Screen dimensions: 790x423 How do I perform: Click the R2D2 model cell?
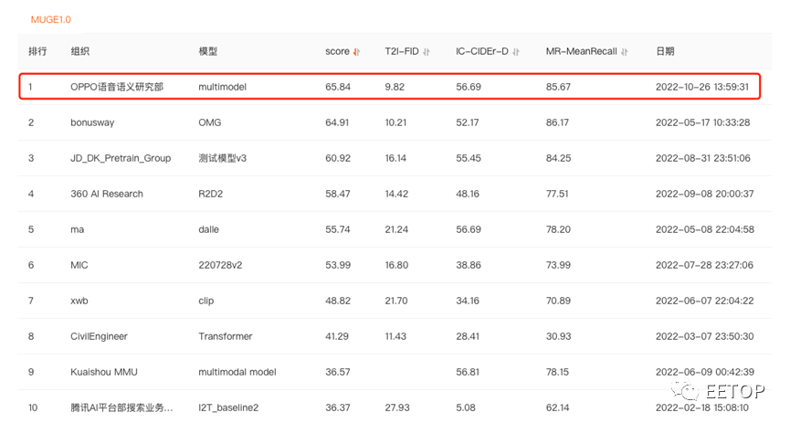click(x=211, y=194)
